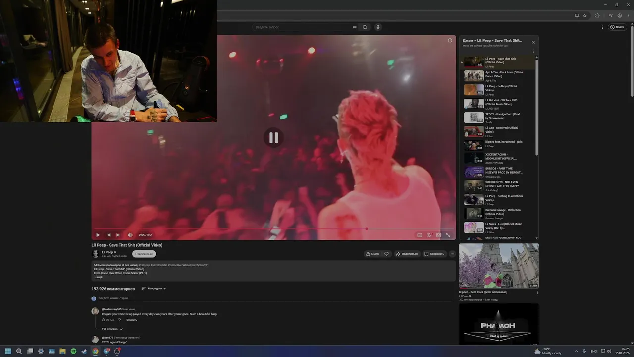634x357 pixels.
Task: Click the Сохранить save button
Action: tap(434, 254)
